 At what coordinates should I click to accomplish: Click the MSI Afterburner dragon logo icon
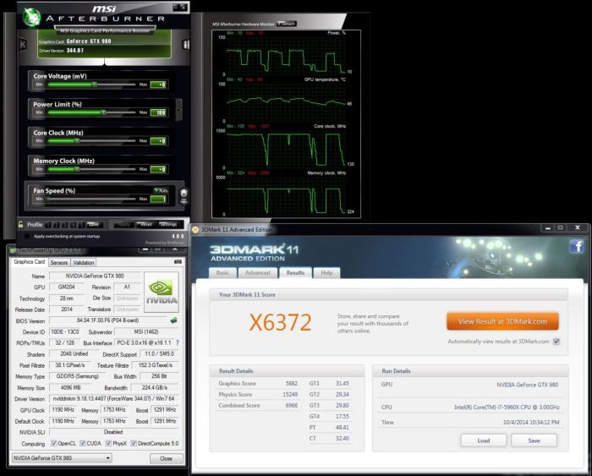(x=31, y=17)
